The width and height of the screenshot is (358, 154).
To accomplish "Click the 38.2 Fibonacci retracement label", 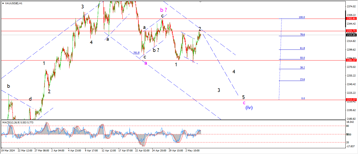I will [302, 67].
